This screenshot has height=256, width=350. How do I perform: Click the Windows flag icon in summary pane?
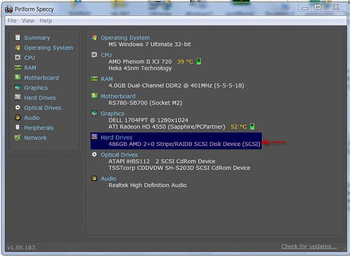pos(94,37)
